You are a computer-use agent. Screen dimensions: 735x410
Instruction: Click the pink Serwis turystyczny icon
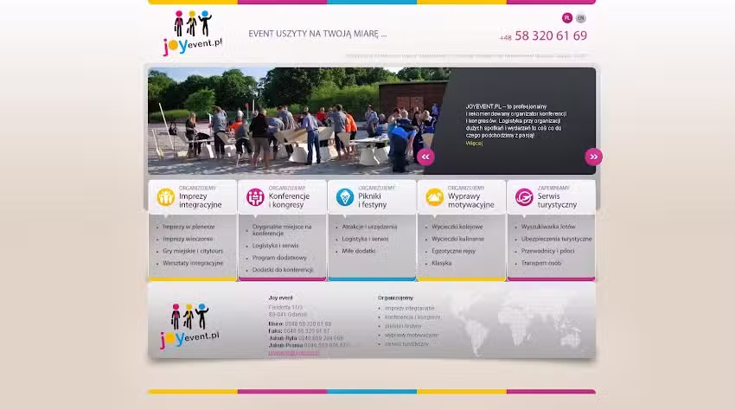click(x=524, y=197)
